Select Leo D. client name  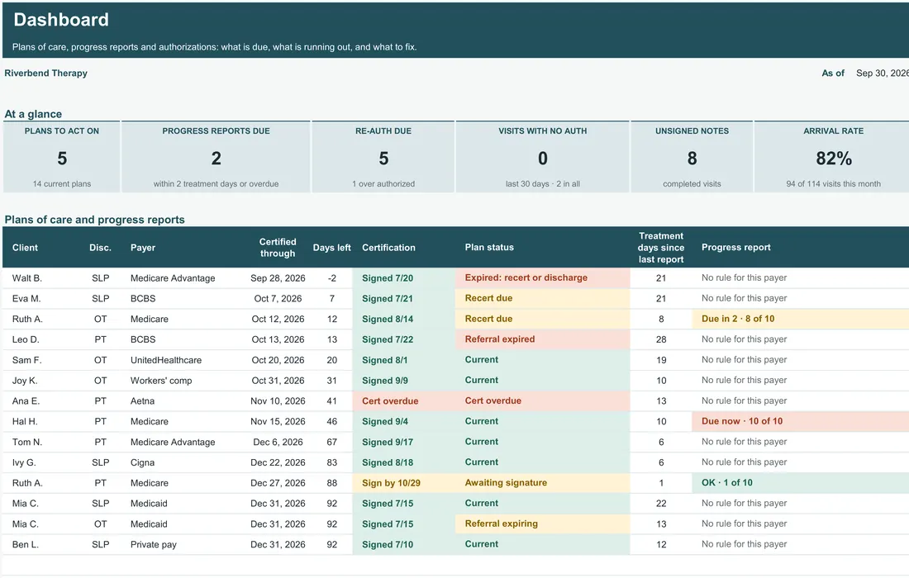[27, 339]
